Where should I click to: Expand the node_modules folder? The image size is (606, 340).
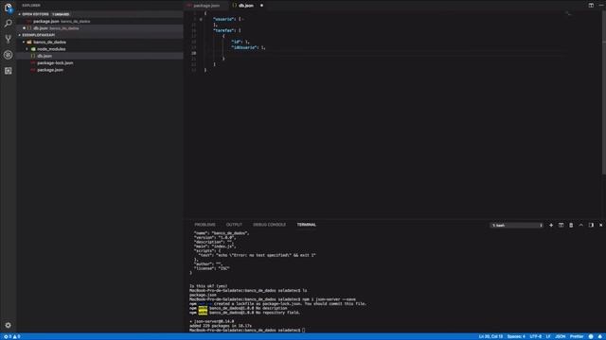[27, 49]
